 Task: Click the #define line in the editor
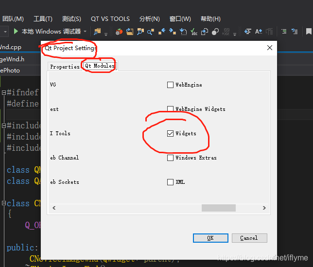[22, 104]
